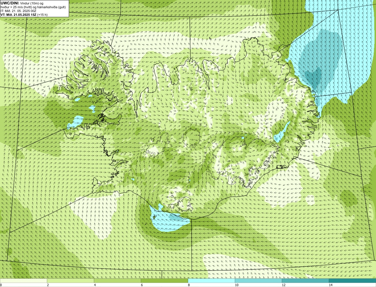
Task: Click the valid time 'VT: Mið. 21.05.2025 15Z (+15 h)'
Action: click(x=24, y=14)
